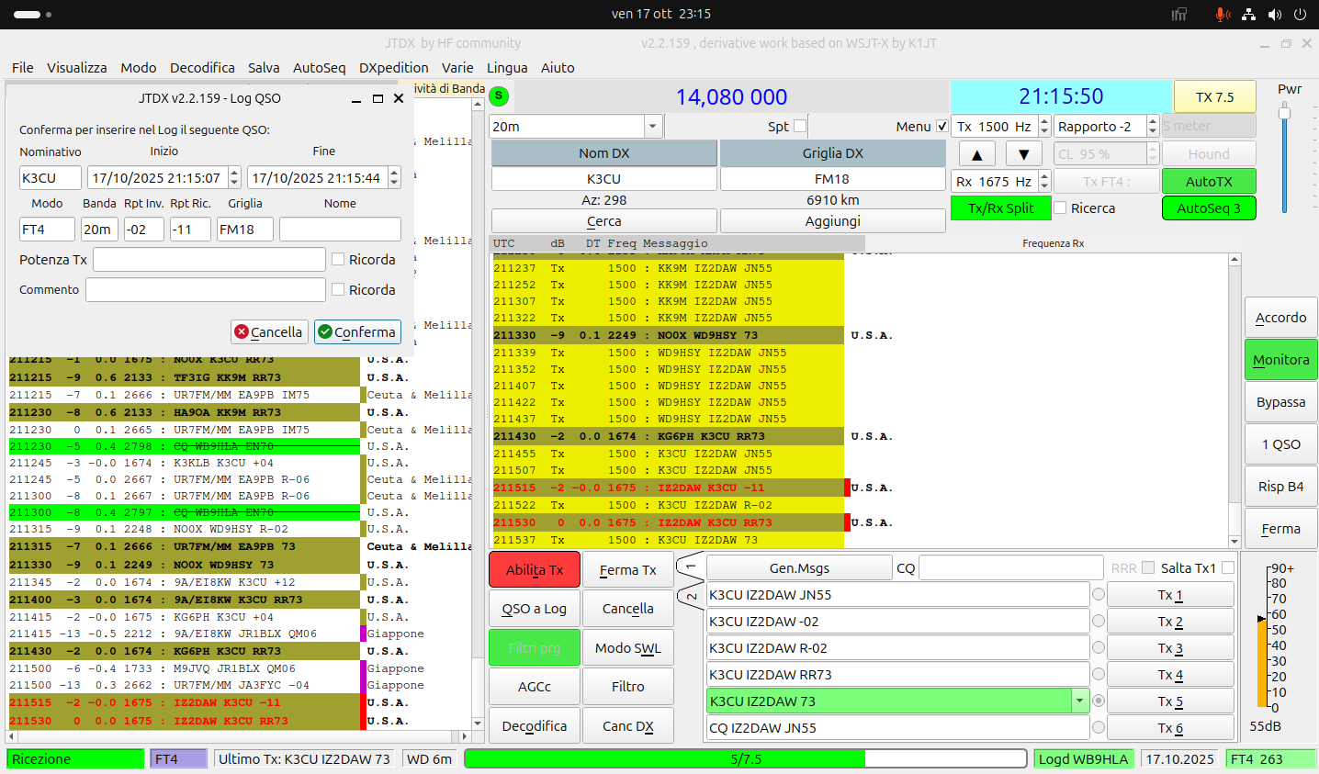Enable Ricorda checkbox next to Potenza Tx

point(338,260)
